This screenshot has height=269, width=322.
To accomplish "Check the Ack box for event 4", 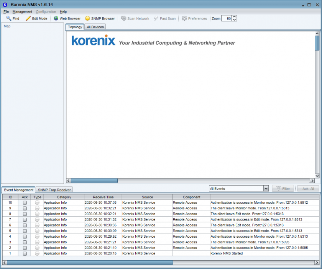I will point(25,237).
